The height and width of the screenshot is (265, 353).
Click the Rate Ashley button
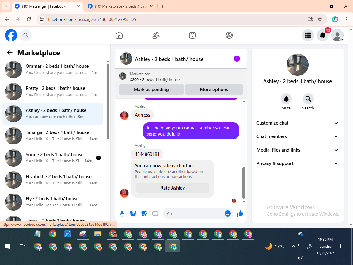(x=173, y=188)
